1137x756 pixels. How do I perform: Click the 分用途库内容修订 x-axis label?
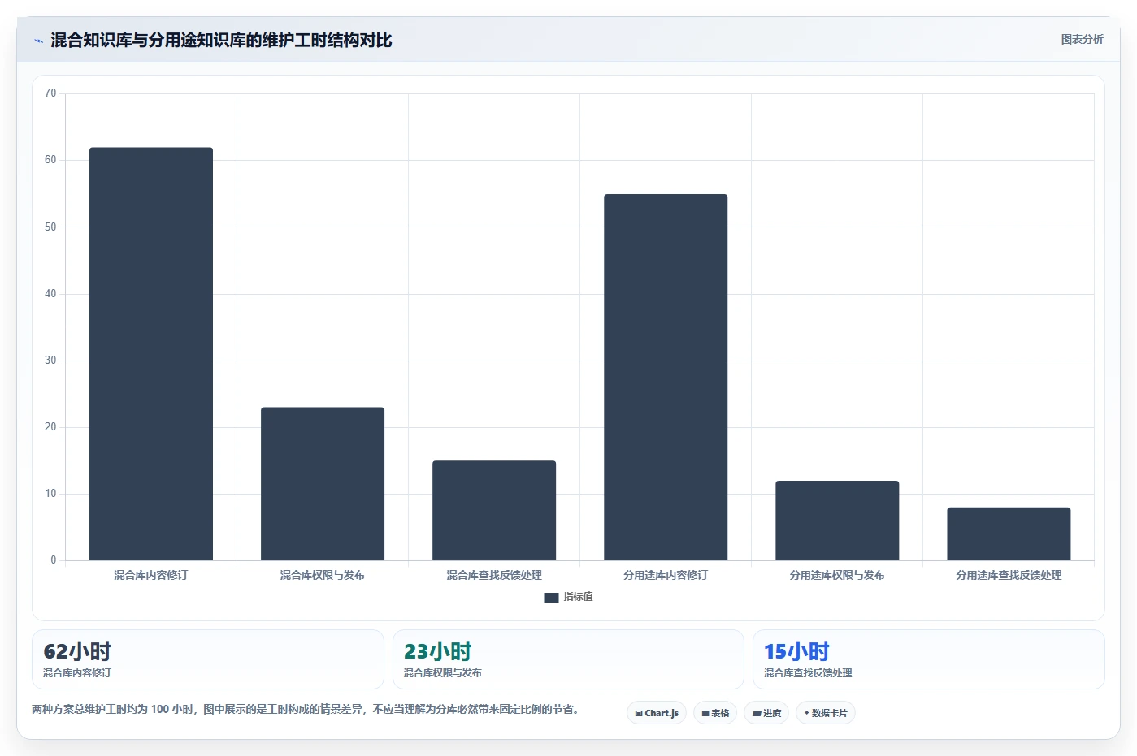coord(666,575)
